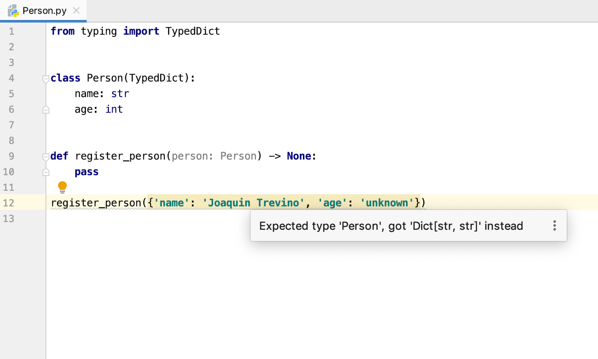Image resolution: width=598 pixels, height=359 pixels.
Task: Click the 'class' keyword on line 4
Action: point(65,78)
